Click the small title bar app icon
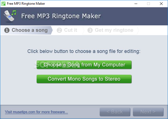This screenshot has height=119, width=168. click(x=3, y=4)
